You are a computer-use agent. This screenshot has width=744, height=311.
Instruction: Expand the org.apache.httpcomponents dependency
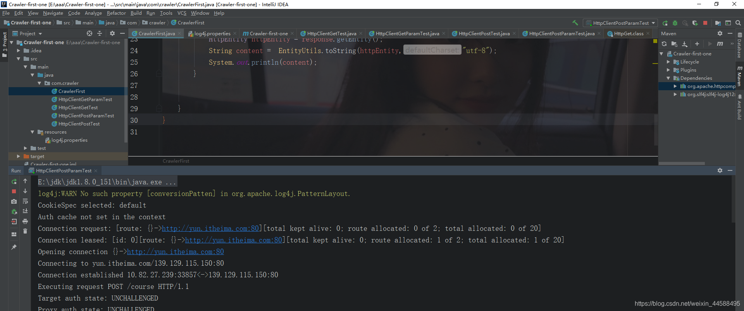click(x=675, y=86)
